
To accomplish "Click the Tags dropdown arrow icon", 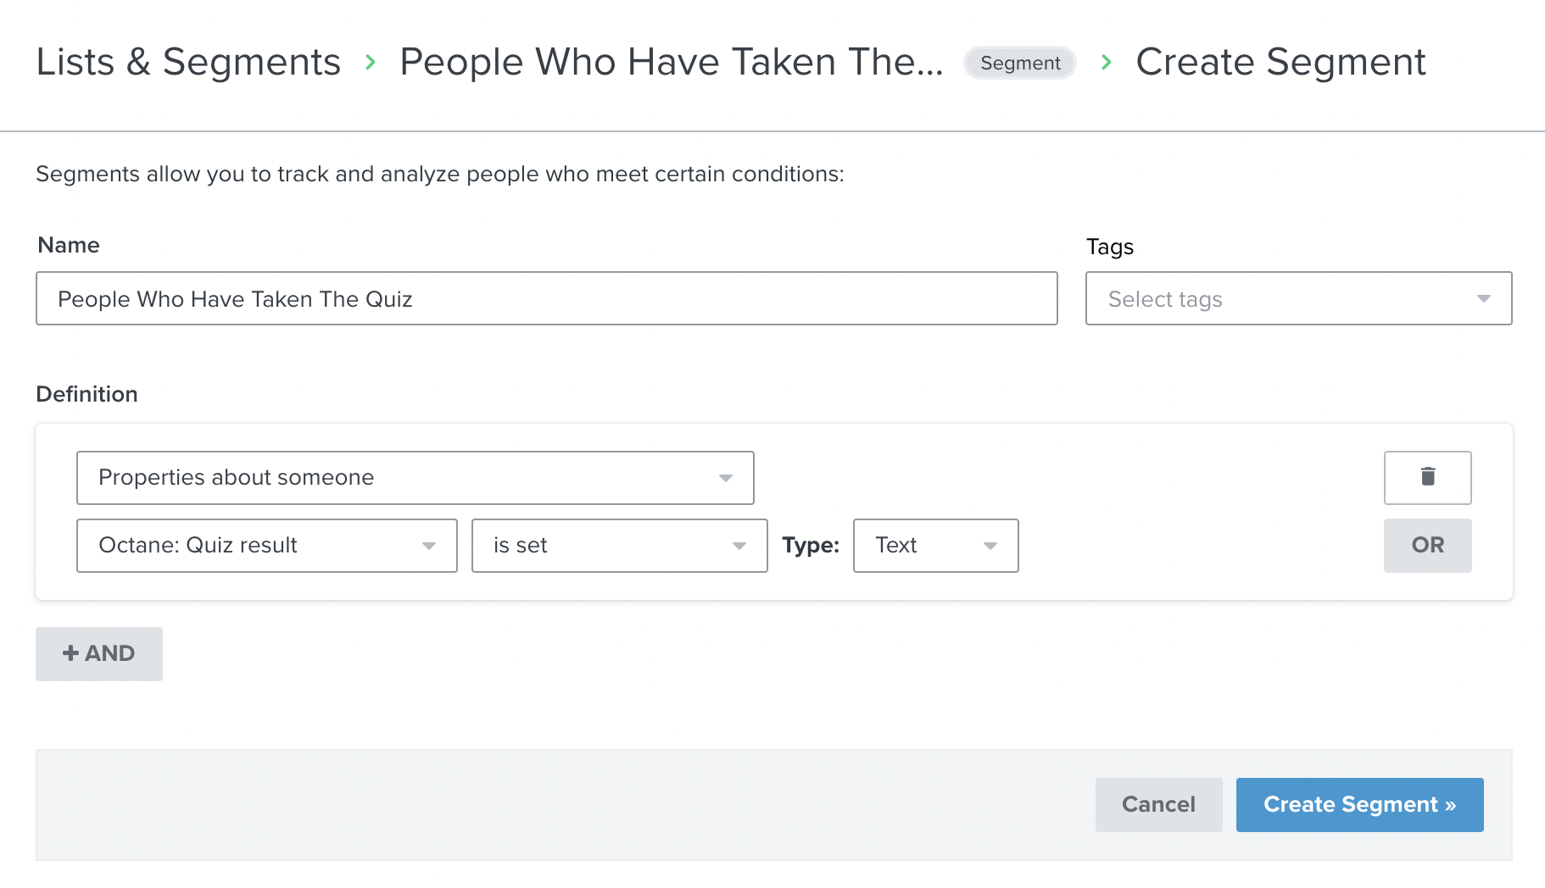I will pos(1483,298).
